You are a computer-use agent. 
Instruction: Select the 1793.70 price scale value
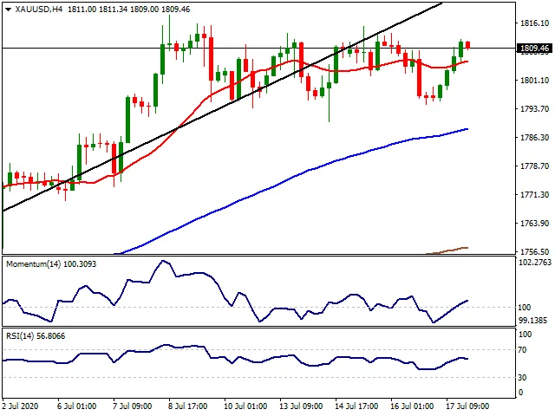(534, 109)
